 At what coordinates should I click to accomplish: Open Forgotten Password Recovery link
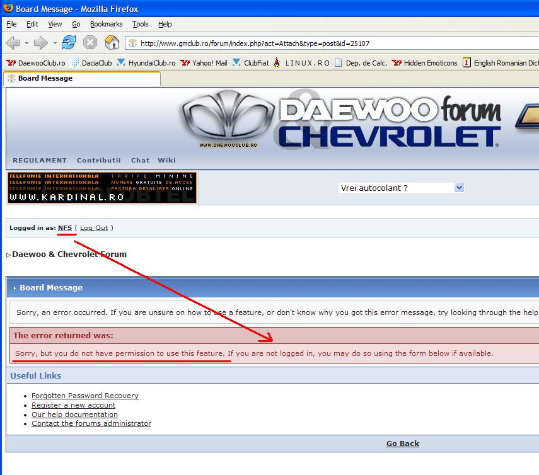point(85,396)
